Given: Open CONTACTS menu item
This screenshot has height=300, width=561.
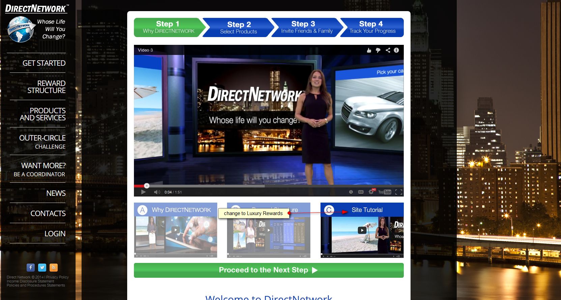Looking at the screenshot, I should [x=48, y=213].
